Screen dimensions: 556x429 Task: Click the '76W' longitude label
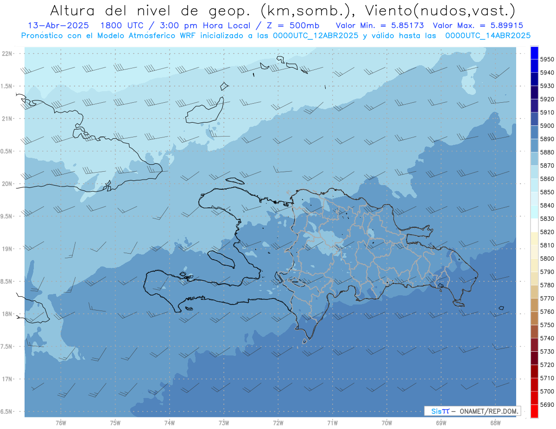pos(61,423)
